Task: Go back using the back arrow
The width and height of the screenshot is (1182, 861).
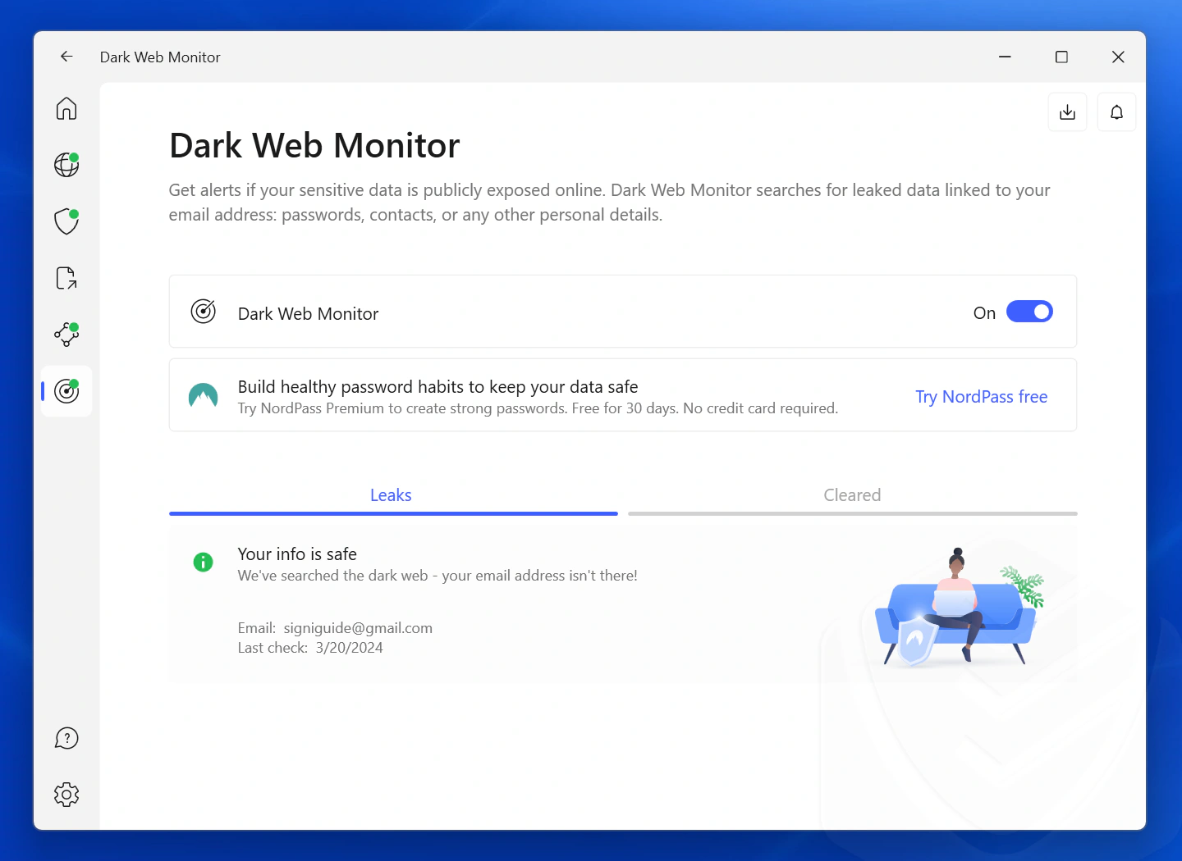Action: tap(66, 57)
